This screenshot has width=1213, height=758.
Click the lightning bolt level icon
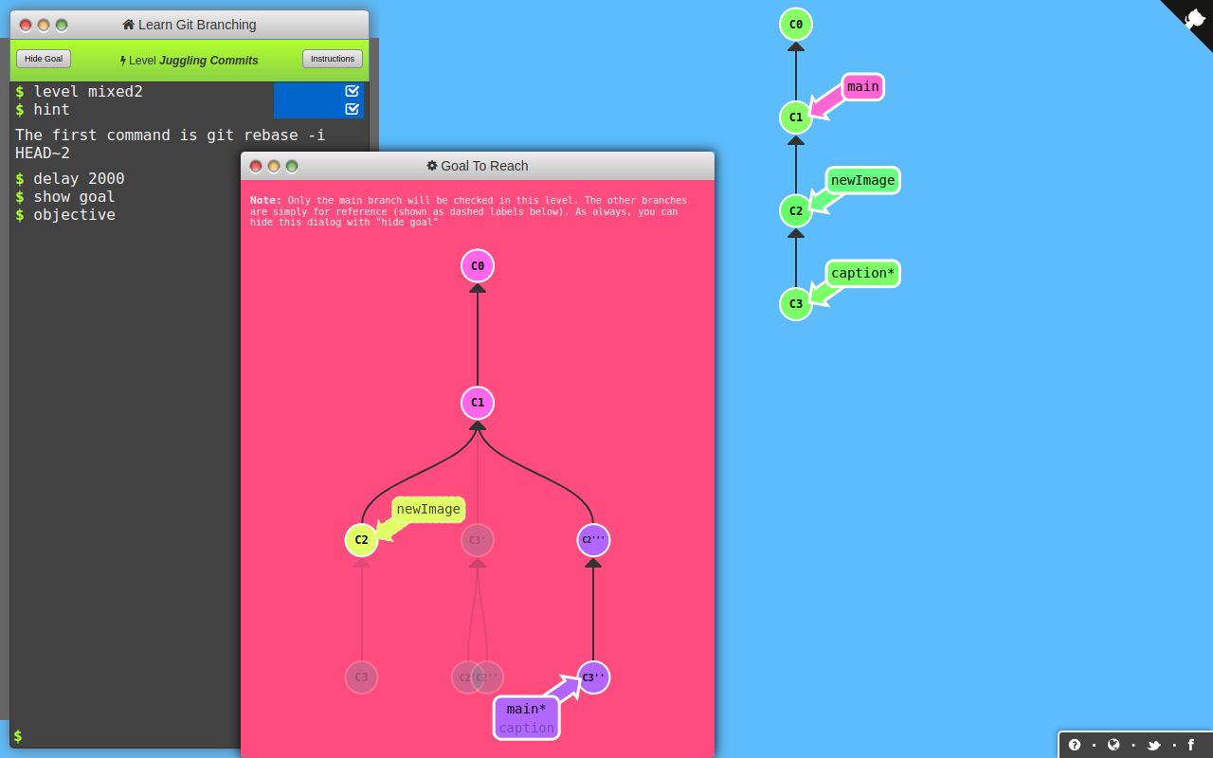(123, 61)
